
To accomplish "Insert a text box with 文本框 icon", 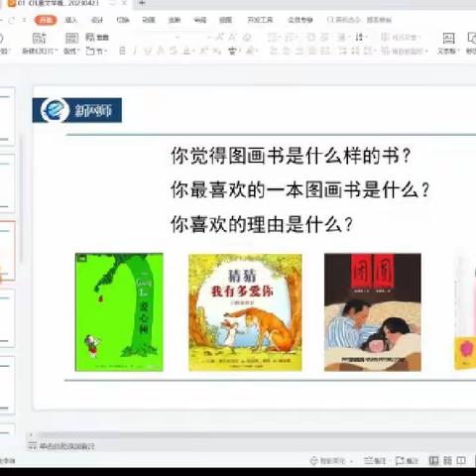I will pyautogui.click(x=448, y=39).
